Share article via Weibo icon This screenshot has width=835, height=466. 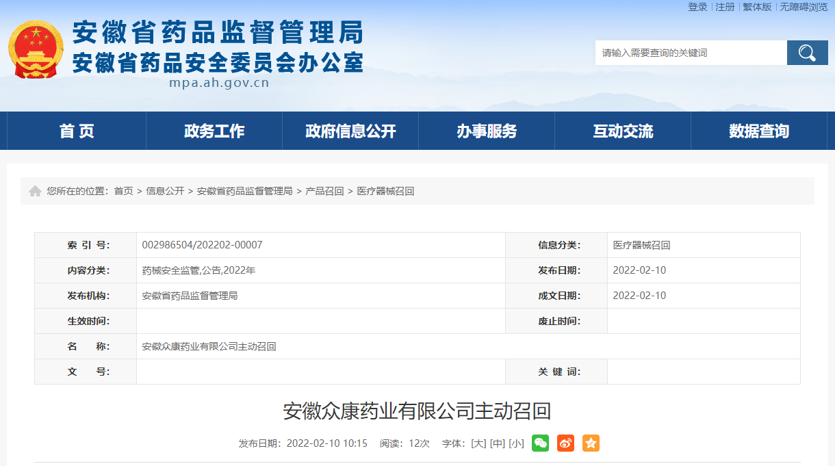pyautogui.click(x=565, y=443)
